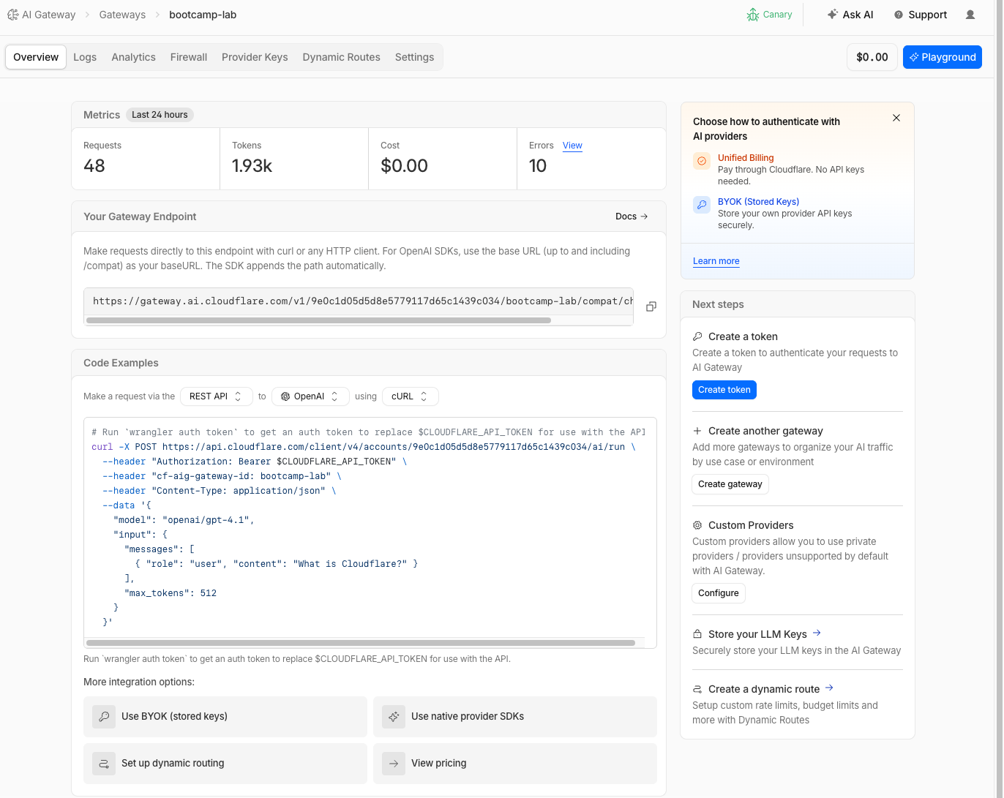The height and width of the screenshot is (798, 1004).
Task: Open the REST API method dropdown
Action: click(x=217, y=396)
